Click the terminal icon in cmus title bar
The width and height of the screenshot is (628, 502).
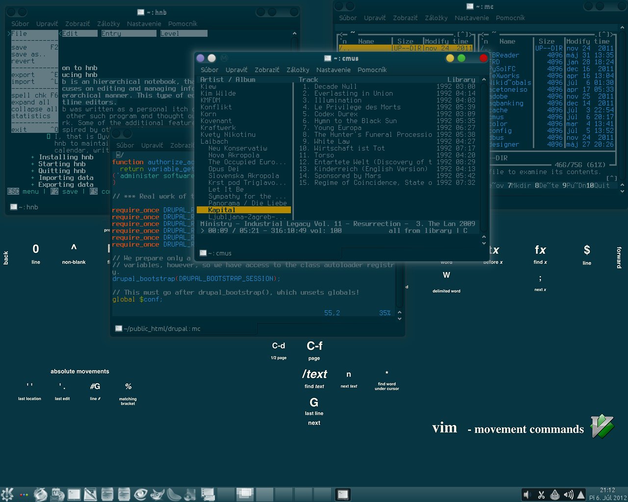coord(328,58)
